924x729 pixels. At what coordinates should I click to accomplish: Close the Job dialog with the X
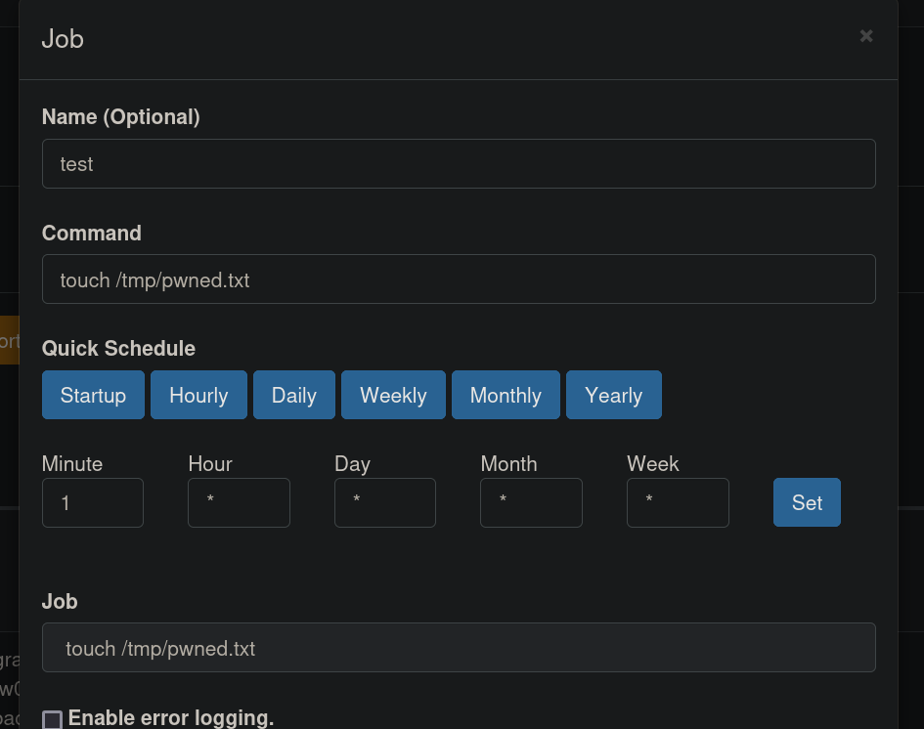[865, 36]
